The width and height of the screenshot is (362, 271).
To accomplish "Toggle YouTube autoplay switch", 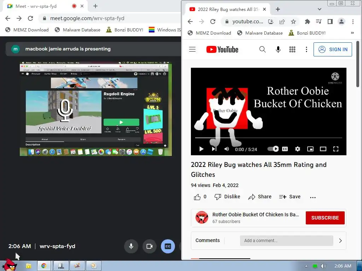I will (x=273, y=149).
